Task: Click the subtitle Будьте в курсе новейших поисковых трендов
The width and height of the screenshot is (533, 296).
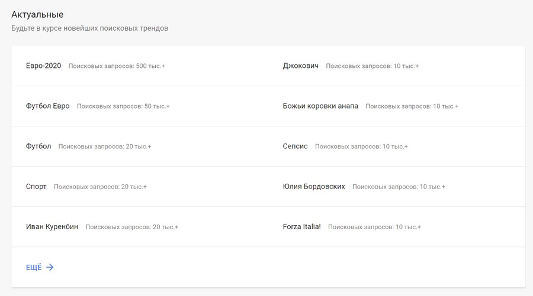Action: (x=90, y=28)
